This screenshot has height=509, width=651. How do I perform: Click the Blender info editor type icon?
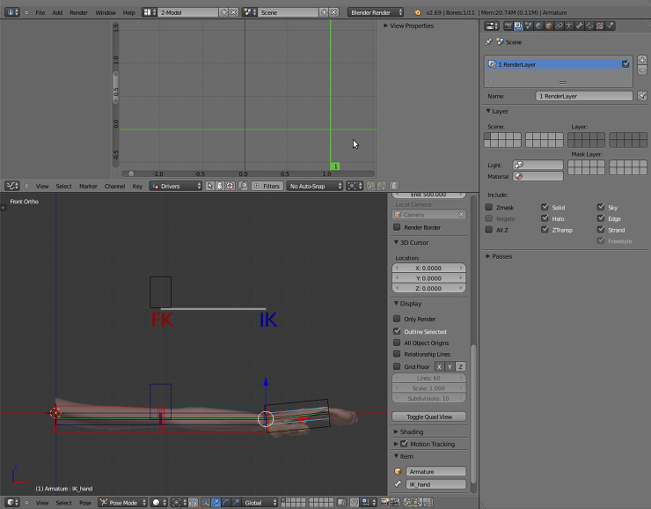click(10, 13)
